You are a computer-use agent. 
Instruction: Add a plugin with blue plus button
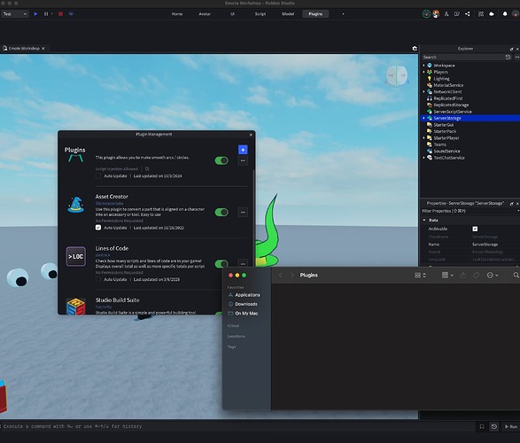(243, 150)
